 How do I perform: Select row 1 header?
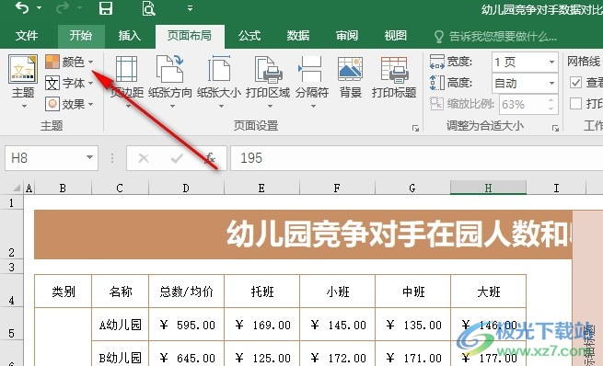(x=12, y=202)
